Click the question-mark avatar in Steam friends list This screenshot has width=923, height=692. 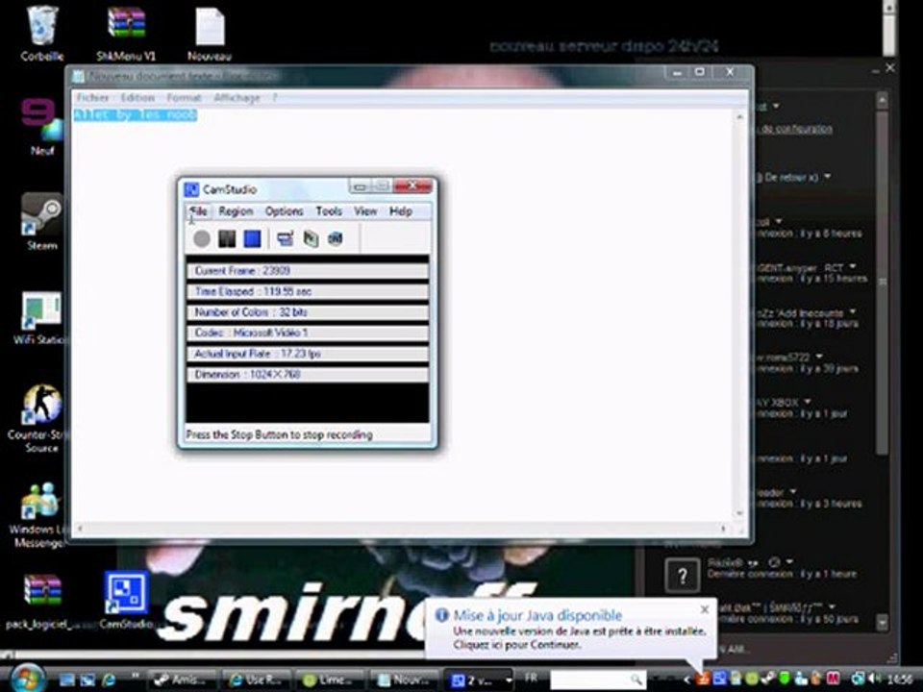point(683,576)
